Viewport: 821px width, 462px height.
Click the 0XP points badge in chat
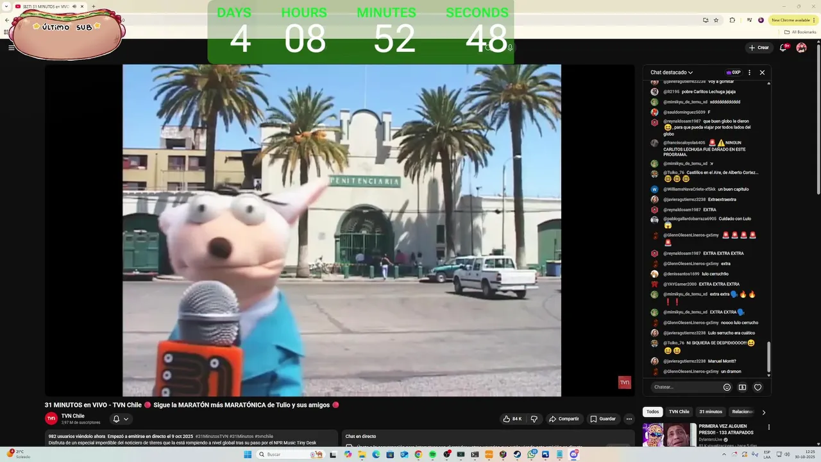pos(733,73)
